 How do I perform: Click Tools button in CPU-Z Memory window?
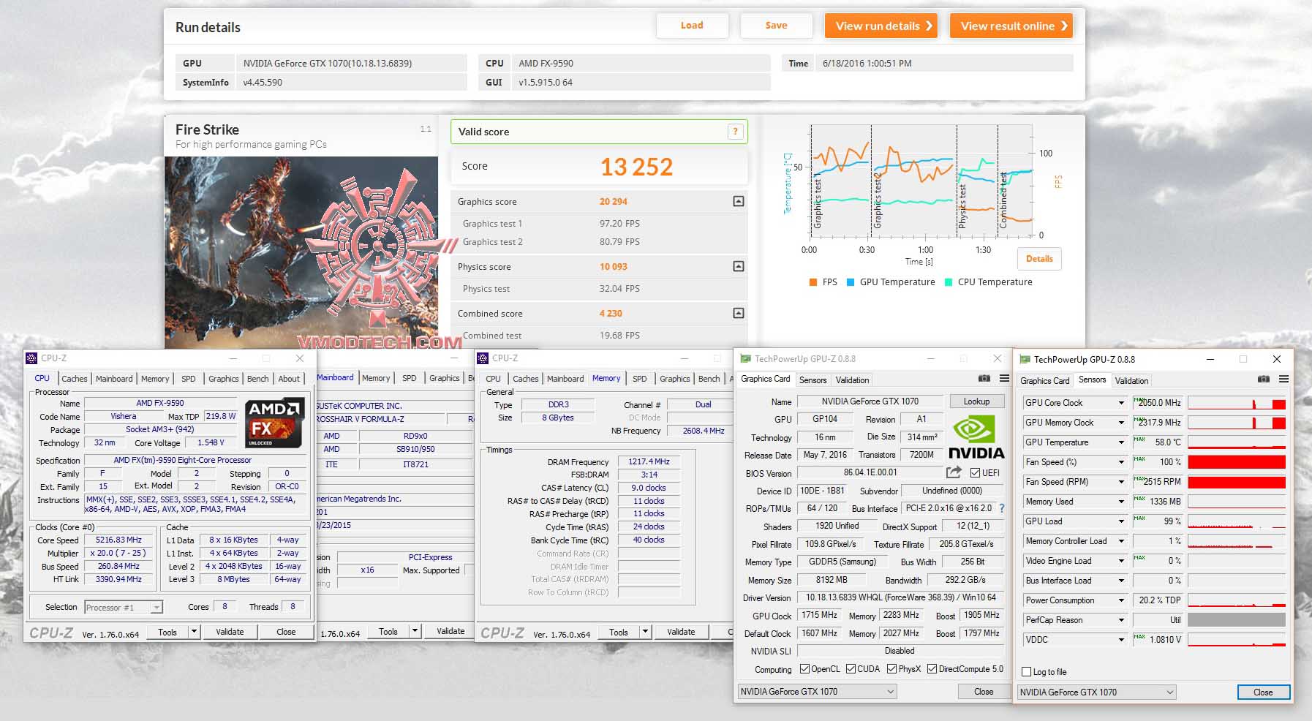click(x=619, y=633)
